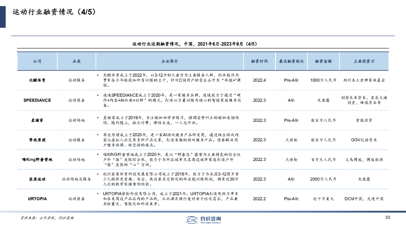Click 运动服务 category in 等效原理 row
The image size is (406, 228).
point(77,140)
